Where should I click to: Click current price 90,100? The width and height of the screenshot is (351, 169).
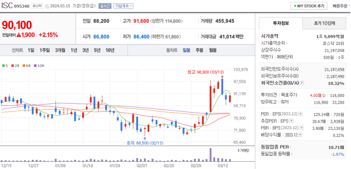click(17, 25)
